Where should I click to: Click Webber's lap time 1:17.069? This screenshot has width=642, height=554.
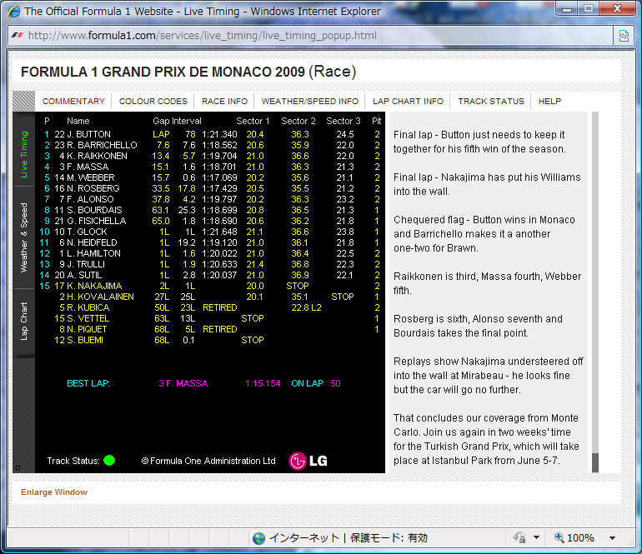click(x=219, y=177)
